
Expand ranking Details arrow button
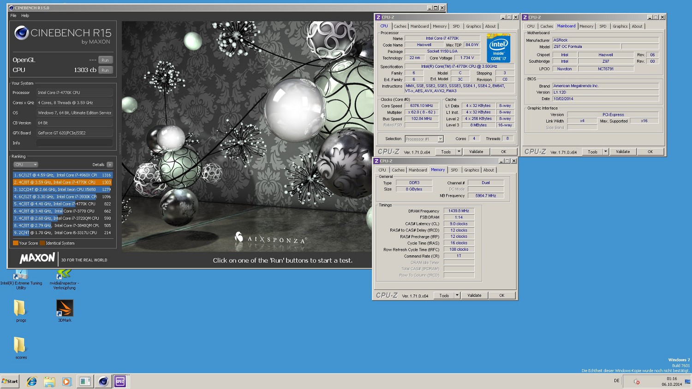(x=110, y=165)
